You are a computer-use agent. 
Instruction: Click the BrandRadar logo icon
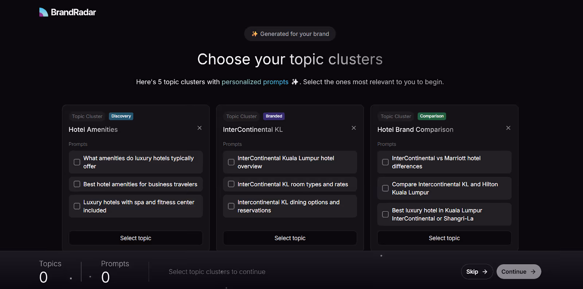tap(44, 12)
